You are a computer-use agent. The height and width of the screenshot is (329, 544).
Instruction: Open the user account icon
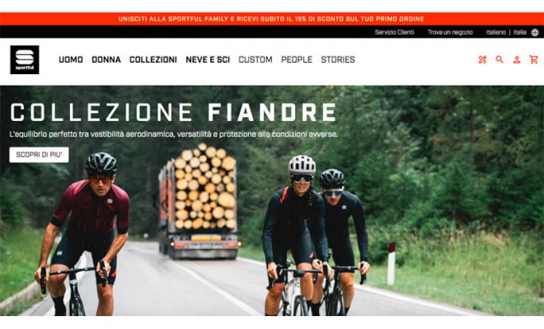click(517, 60)
